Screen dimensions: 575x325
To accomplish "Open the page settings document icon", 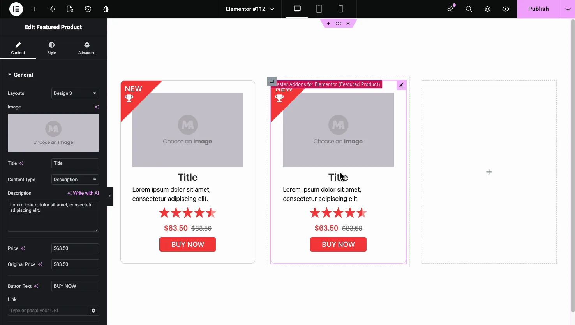I will pos(70,9).
